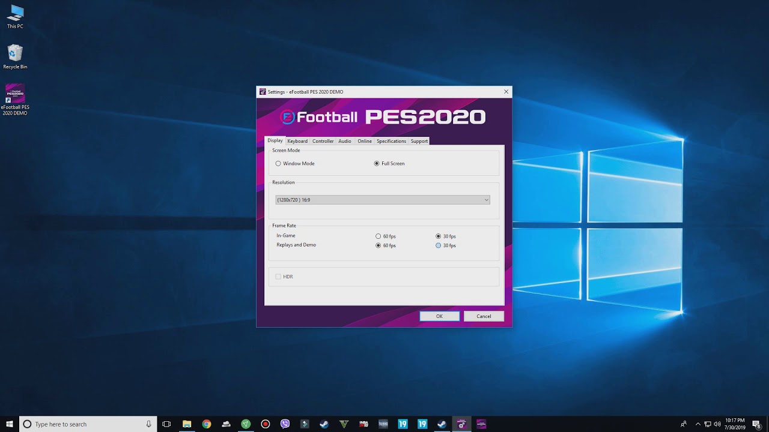The image size is (769, 432).
Task: Switch to the Display tab
Action: (x=275, y=140)
